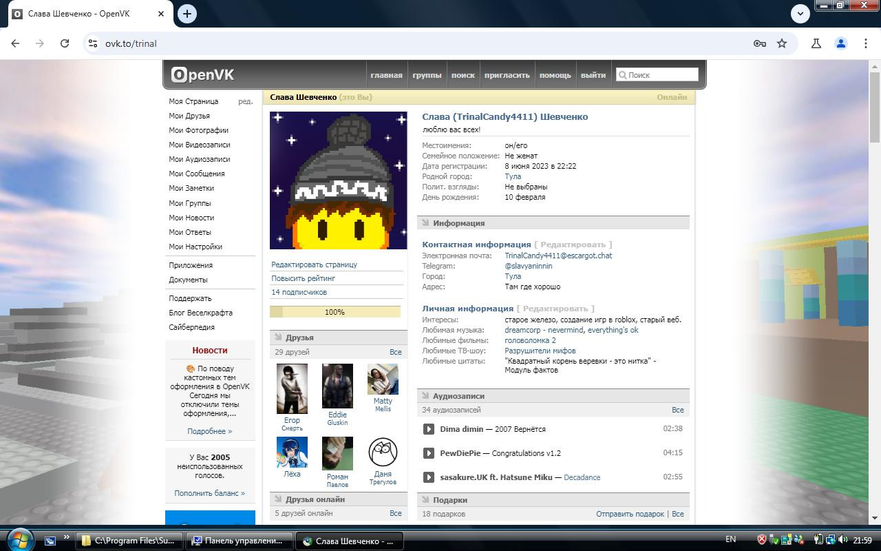The image size is (881, 551).
Task: Open Моя Страница in sidebar
Action: pyautogui.click(x=193, y=101)
